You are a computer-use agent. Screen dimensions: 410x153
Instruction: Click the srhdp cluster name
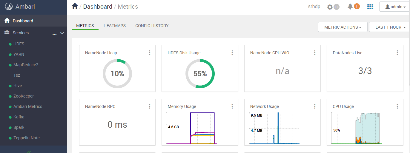click(x=314, y=7)
